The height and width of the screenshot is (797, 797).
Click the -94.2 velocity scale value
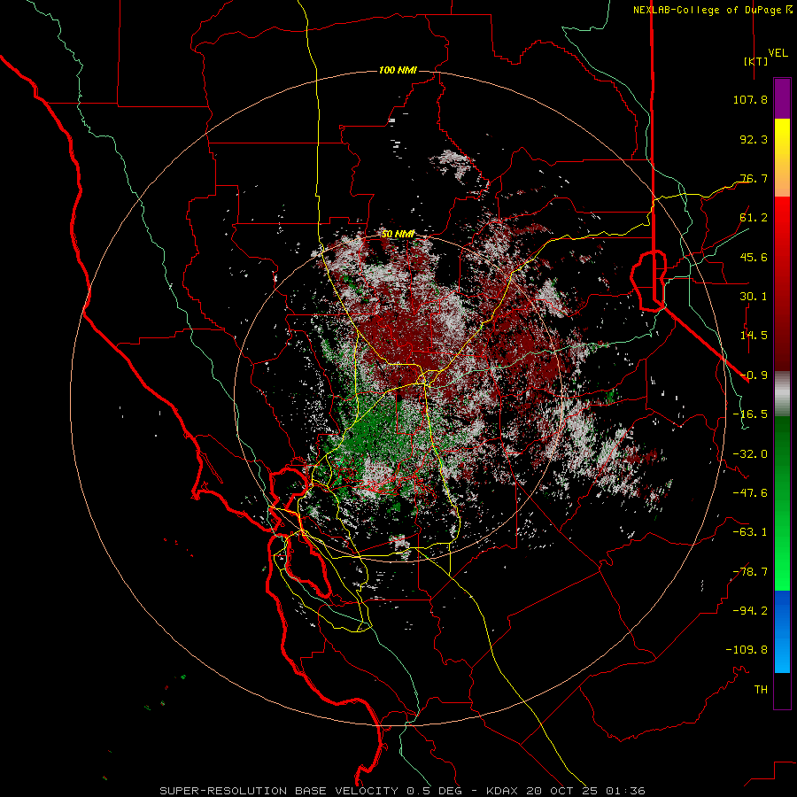coord(750,611)
